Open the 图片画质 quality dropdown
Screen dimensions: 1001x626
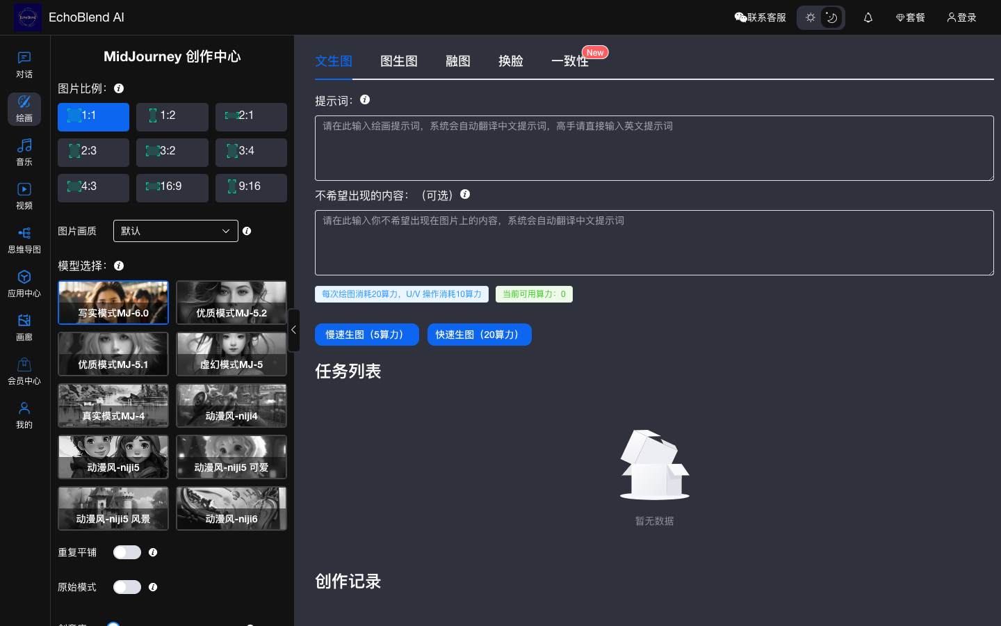click(x=175, y=231)
